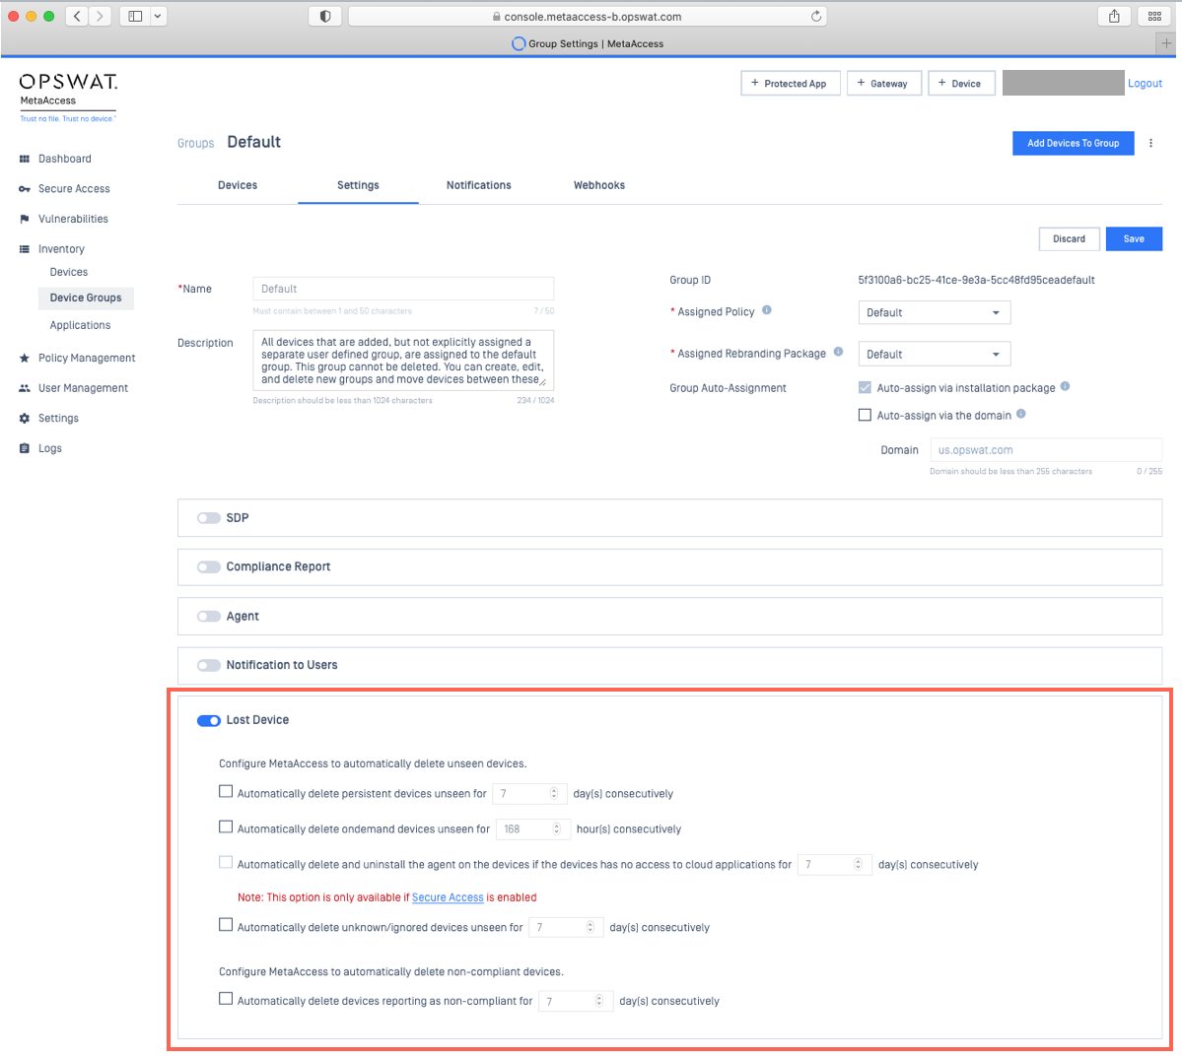
Task: Click the browser forward arrow
Action: tap(100, 16)
